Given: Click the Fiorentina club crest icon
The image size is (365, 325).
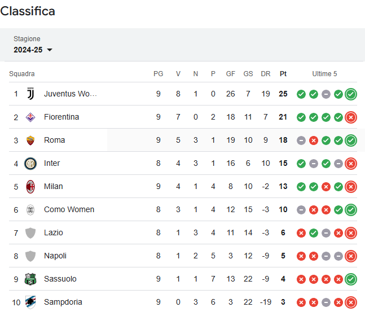Looking at the screenshot, I should (x=30, y=117).
